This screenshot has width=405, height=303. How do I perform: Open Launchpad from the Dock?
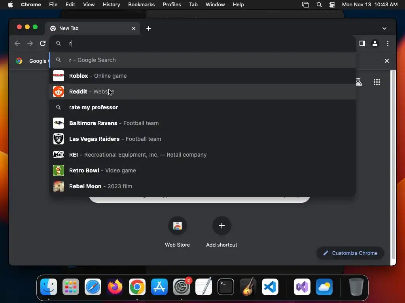(x=71, y=287)
